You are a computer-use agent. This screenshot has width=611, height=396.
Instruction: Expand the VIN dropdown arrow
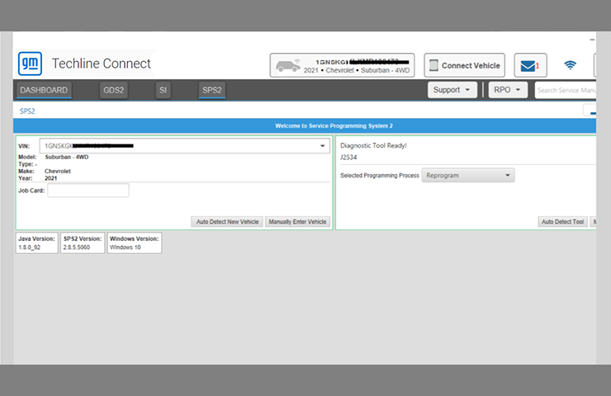(323, 146)
